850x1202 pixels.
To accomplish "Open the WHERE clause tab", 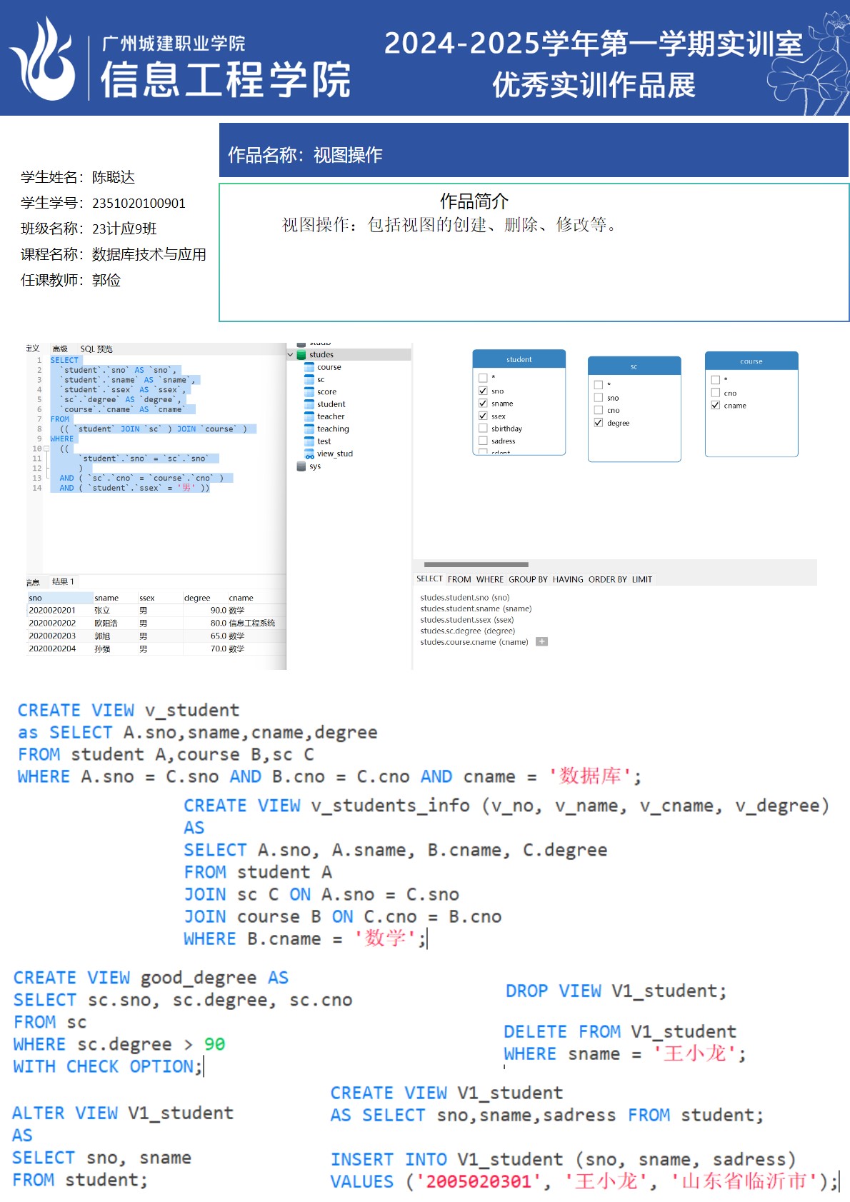I will coord(489,579).
